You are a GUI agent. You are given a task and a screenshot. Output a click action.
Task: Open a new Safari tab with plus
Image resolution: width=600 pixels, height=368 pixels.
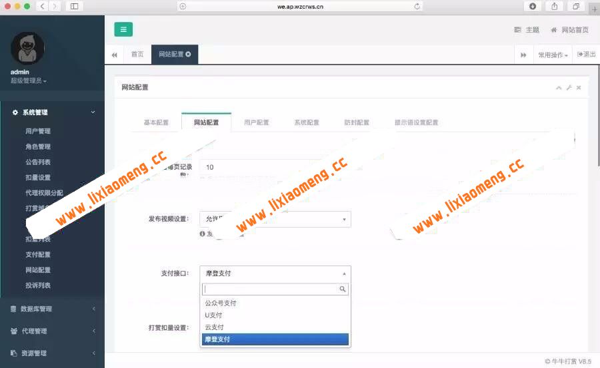coord(594,9)
